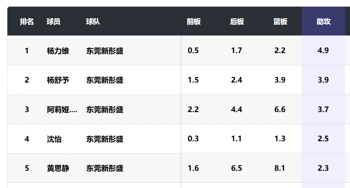The height and width of the screenshot is (188, 350).
Task: Sort by 前板 column header
Action: [x=193, y=21]
